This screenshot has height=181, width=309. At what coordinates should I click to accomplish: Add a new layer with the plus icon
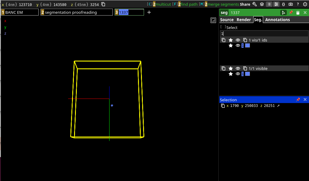149,12
